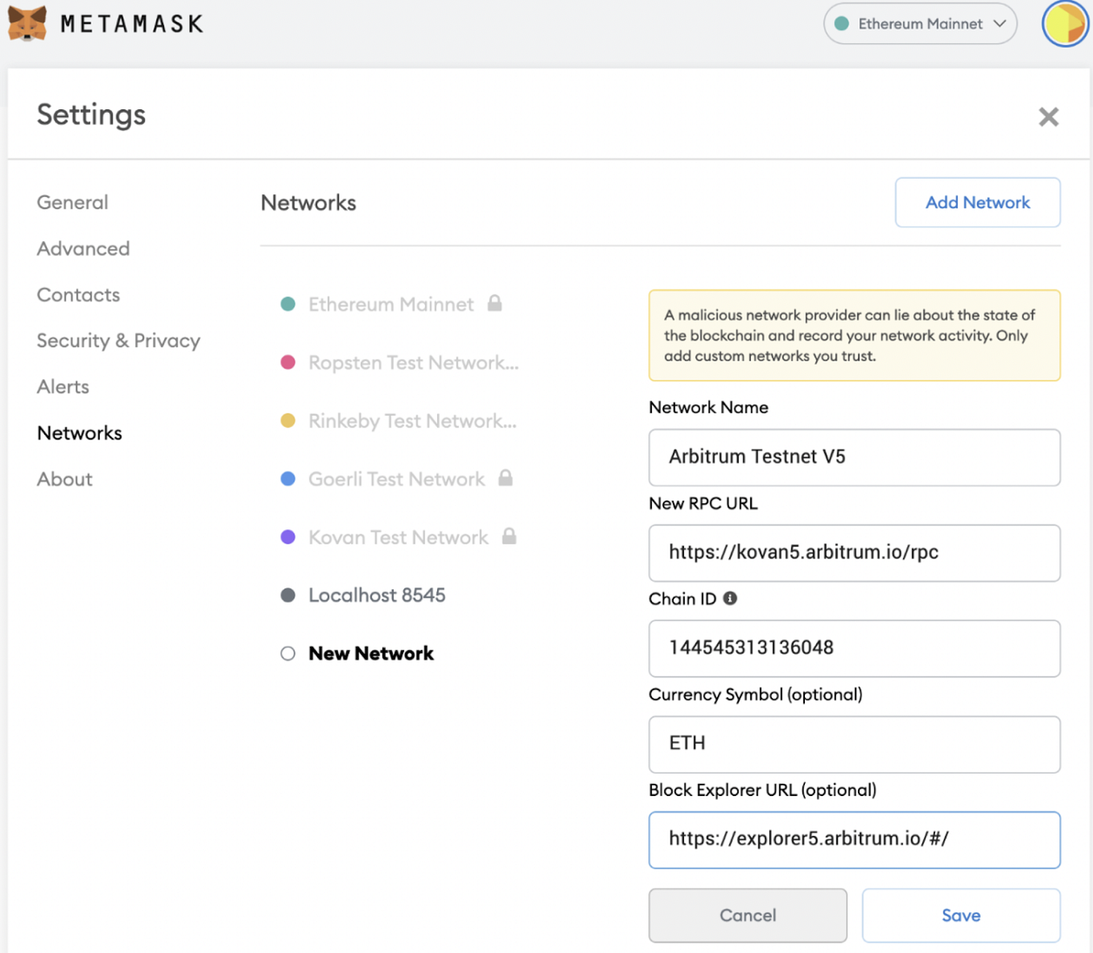Screen dimensions: 1093x953
Task: Select New Network list entry
Action: click(x=358, y=653)
